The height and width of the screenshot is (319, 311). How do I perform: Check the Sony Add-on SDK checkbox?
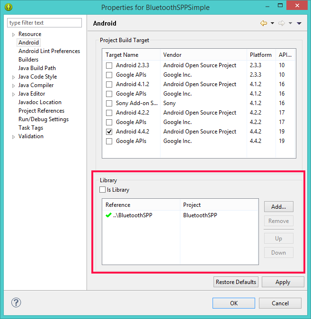(x=109, y=103)
